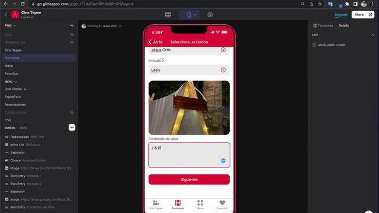Image resolution: width=379 pixels, height=213 pixels.
Task: Open the Chrome profile avatar
Action: click(364, 4)
